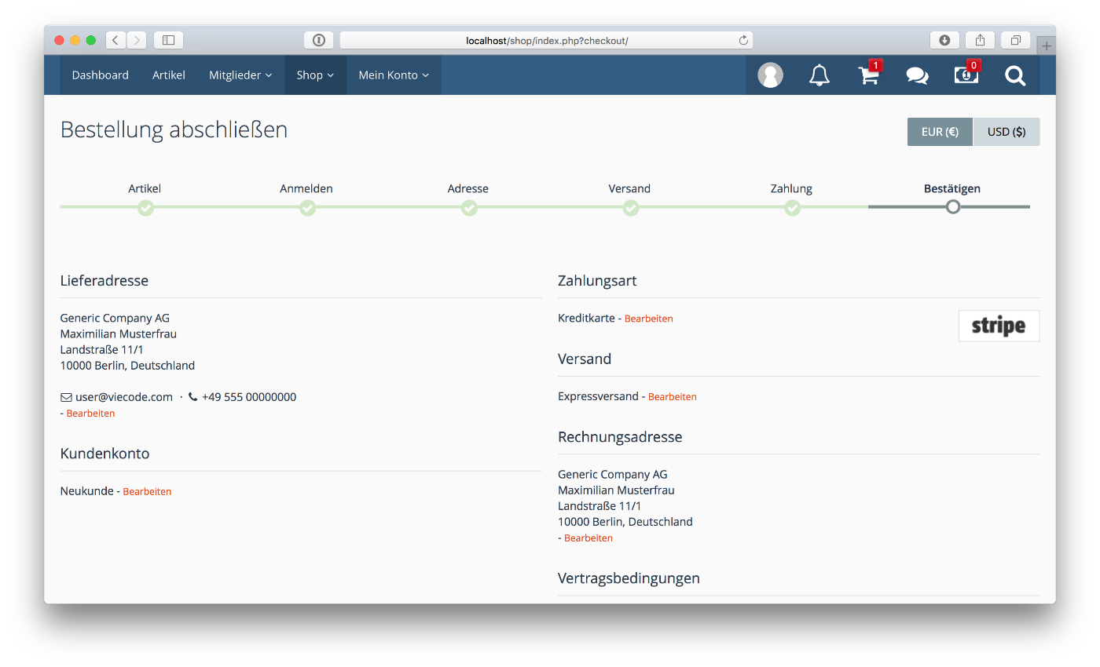Open the shopping cart icon
This screenshot has width=1100, height=667.
click(x=868, y=75)
